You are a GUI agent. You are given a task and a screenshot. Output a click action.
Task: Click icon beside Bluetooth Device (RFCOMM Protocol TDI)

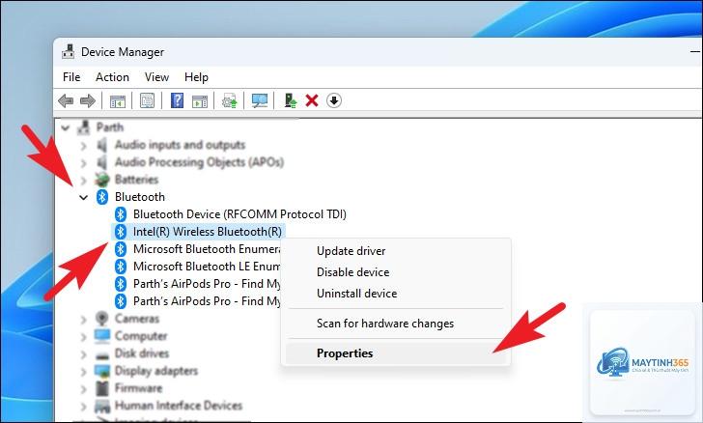121,214
